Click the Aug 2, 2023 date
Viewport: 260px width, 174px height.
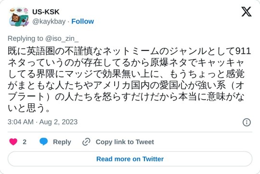(58, 122)
